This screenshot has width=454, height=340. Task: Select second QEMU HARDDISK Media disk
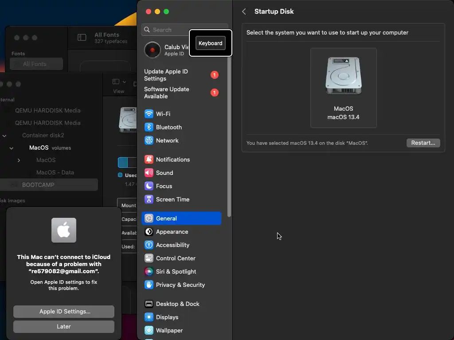[48, 123]
